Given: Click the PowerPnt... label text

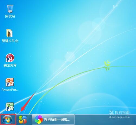Looking at the screenshot, I should [10, 90].
